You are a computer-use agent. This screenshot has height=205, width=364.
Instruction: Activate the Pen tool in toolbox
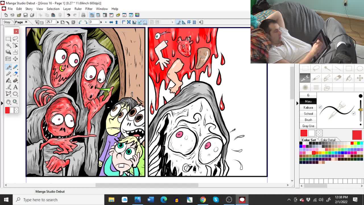tap(8, 67)
